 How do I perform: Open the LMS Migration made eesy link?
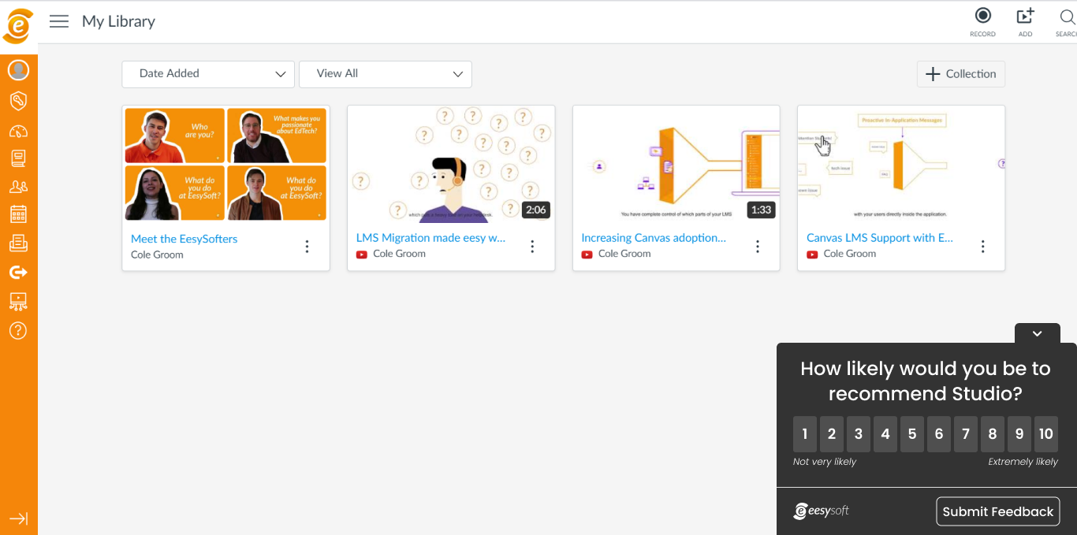pos(430,238)
